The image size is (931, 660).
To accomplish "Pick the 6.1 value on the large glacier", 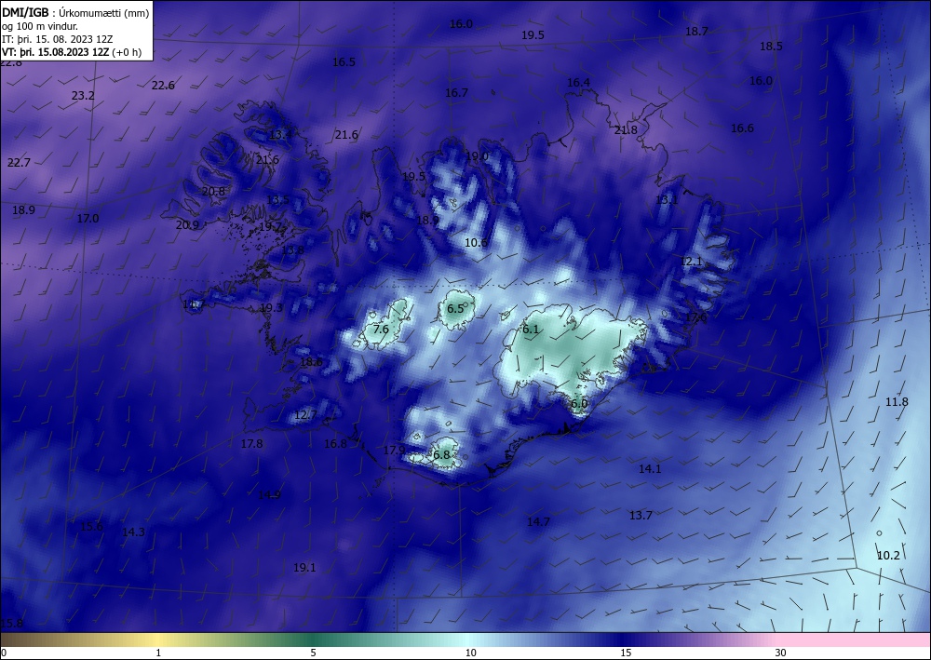I will (x=531, y=330).
